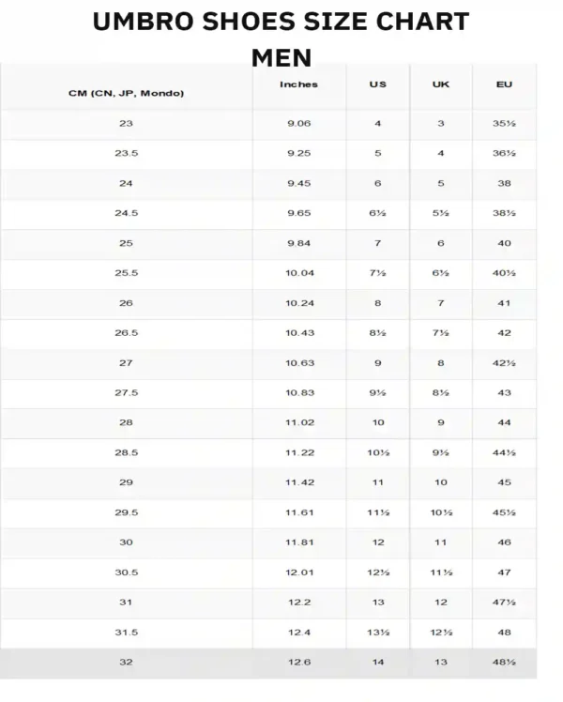
Task: Select the 10.83 inches cell
Action: tap(298, 392)
